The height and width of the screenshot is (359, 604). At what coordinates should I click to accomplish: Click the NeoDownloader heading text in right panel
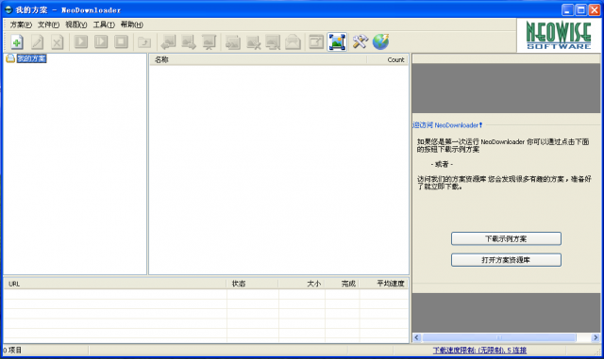tap(447, 125)
